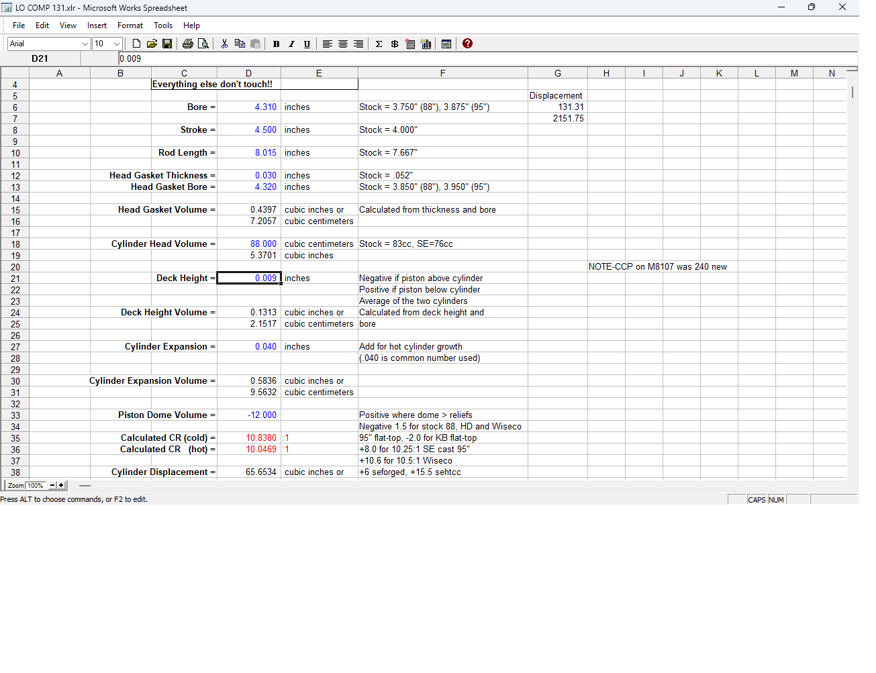Viewport: 876px width, 673px height.
Task: Toggle Bold formatting
Action: pyautogui.click(x=276, y=44)
